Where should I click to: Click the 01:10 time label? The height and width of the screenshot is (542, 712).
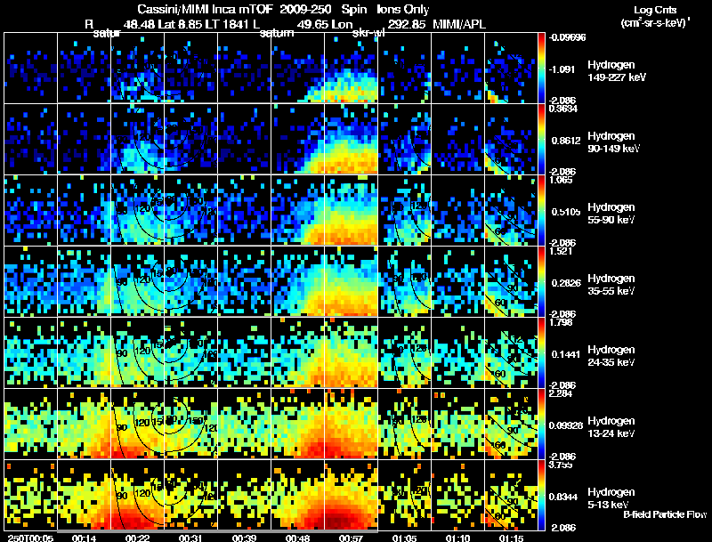tap(457, 538)
